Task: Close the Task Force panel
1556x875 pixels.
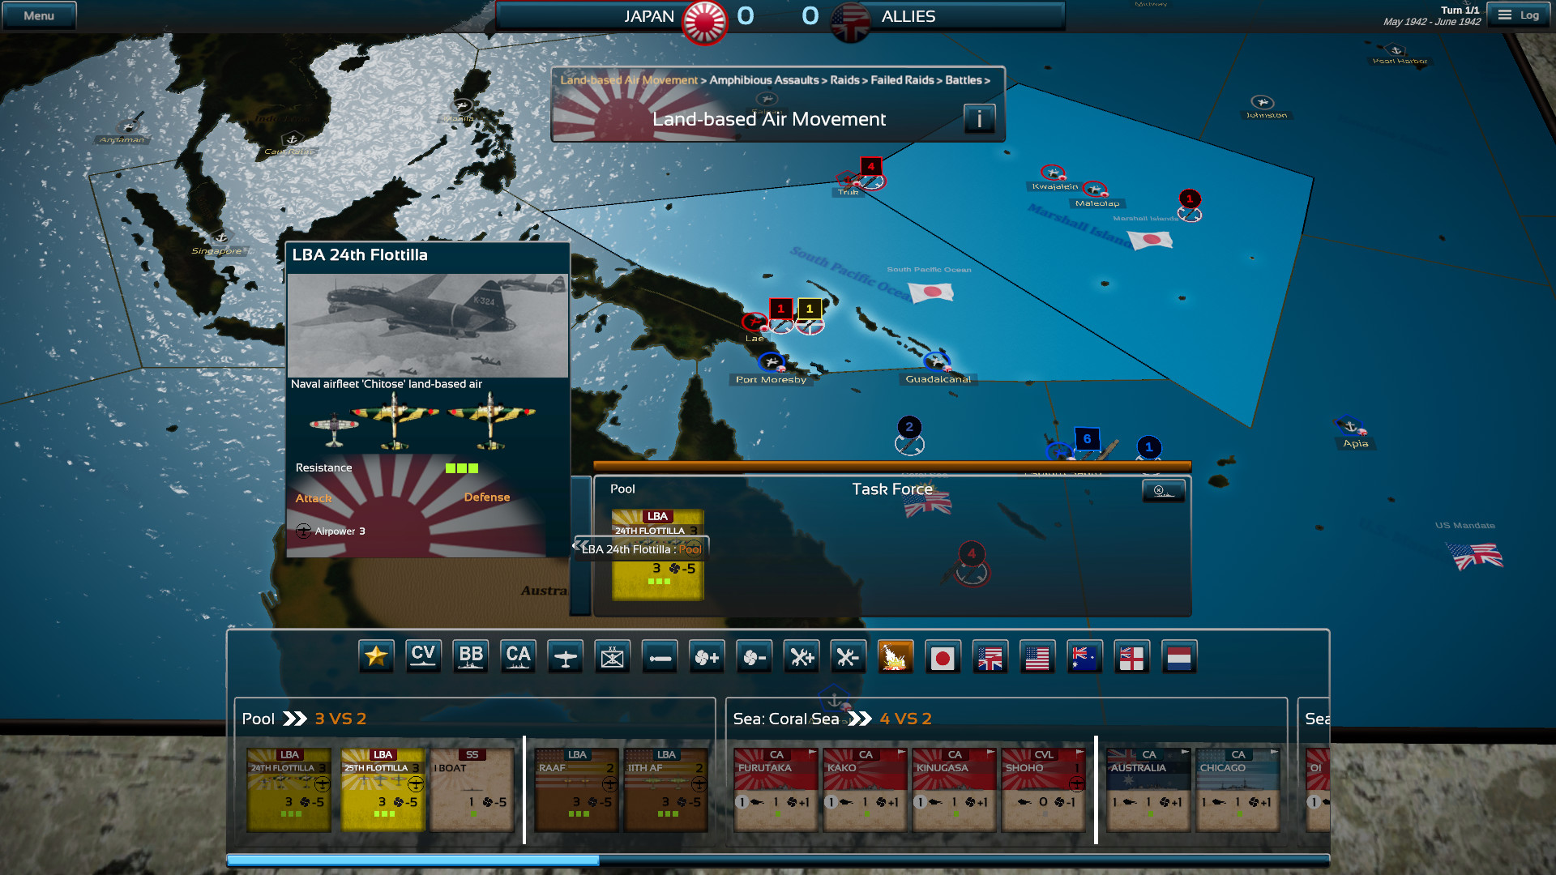Action: (x=1164, y=490)
